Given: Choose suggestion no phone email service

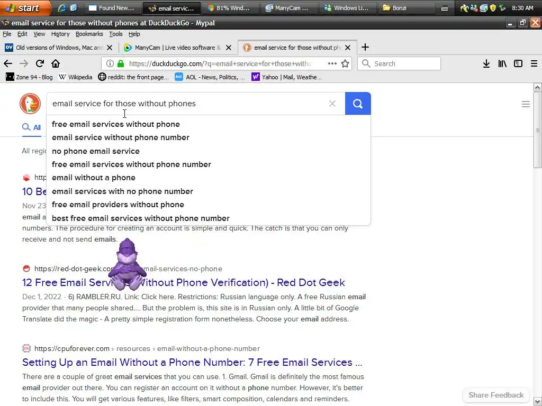Looking at the screenshot, I should tap(209, 151).
